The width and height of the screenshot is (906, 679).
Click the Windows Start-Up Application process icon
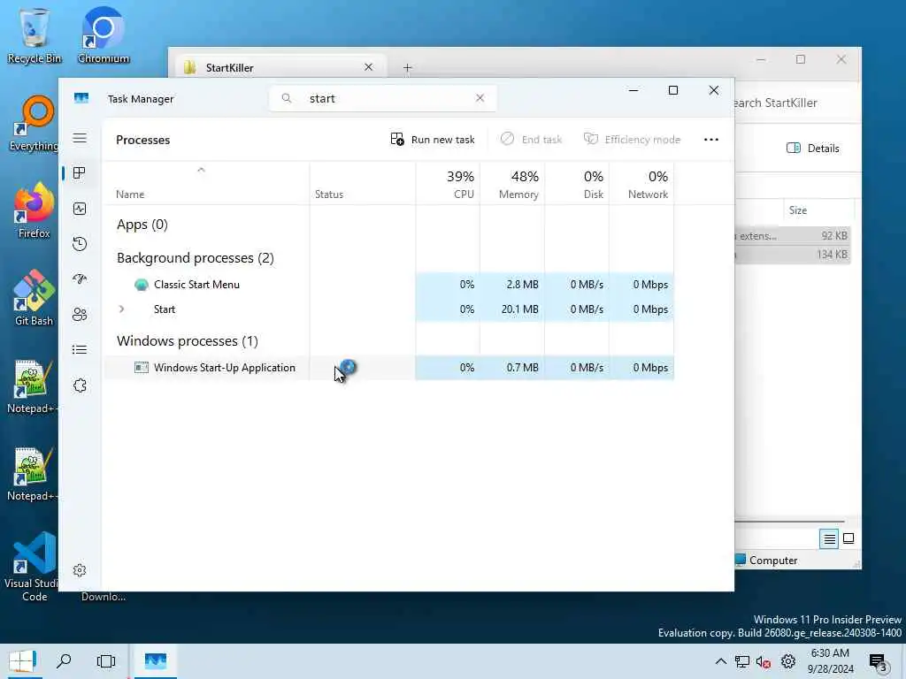point(141,367)
